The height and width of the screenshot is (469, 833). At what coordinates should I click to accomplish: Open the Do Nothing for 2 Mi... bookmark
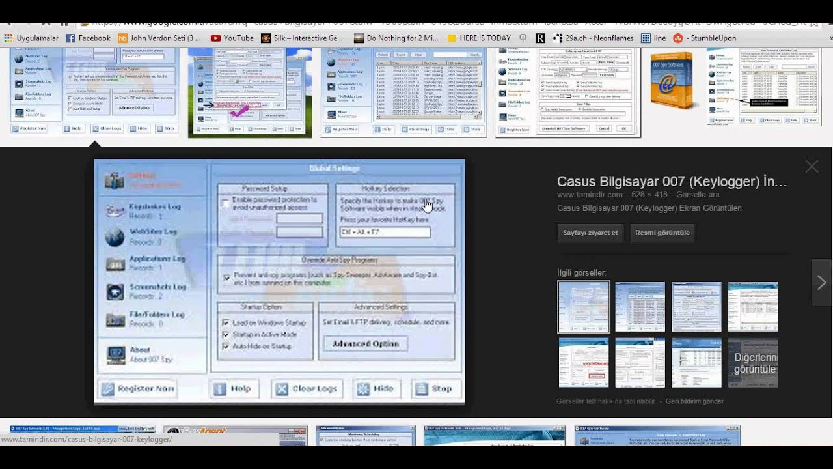pos(396,38)
